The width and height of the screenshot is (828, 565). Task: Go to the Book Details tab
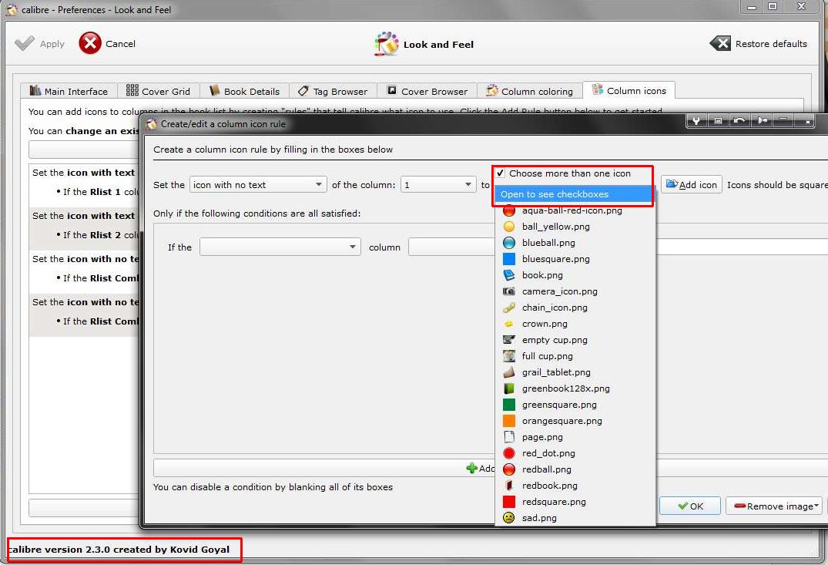(244, 92)
